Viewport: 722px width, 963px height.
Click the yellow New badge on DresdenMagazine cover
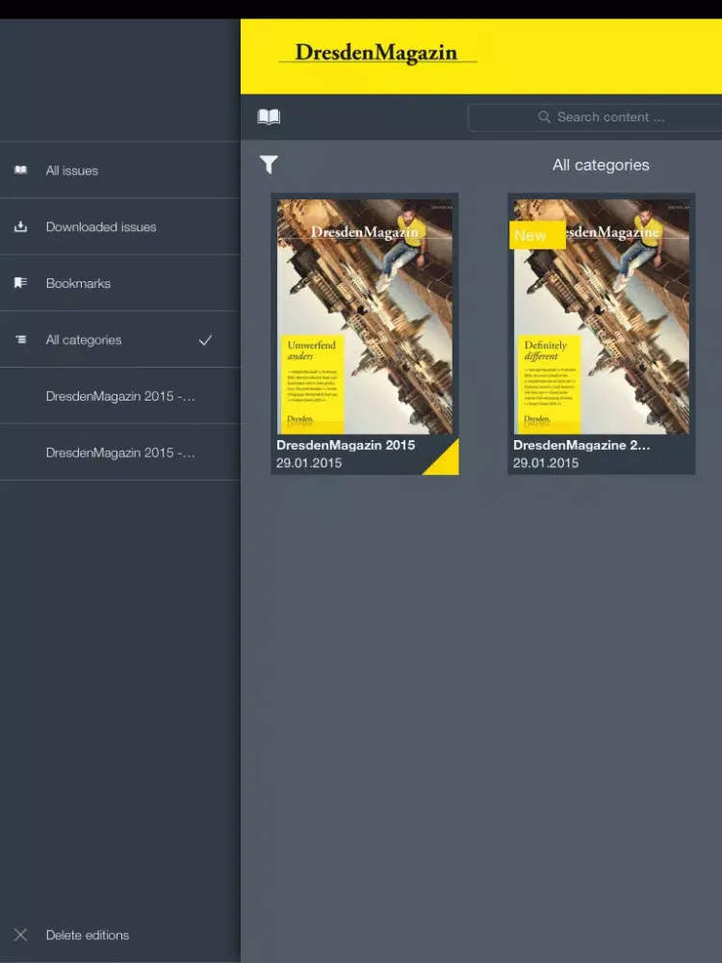tap(537, 235)
